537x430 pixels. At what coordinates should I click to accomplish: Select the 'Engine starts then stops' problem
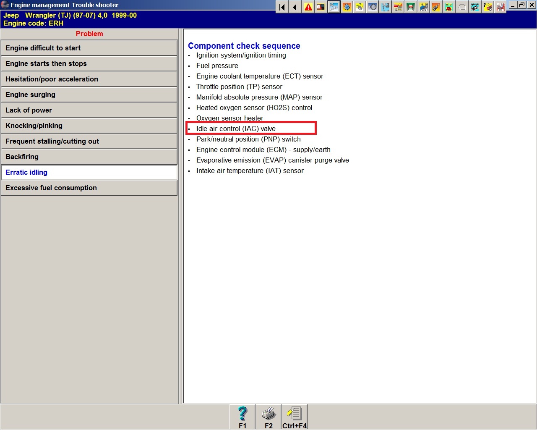[89, 64]
